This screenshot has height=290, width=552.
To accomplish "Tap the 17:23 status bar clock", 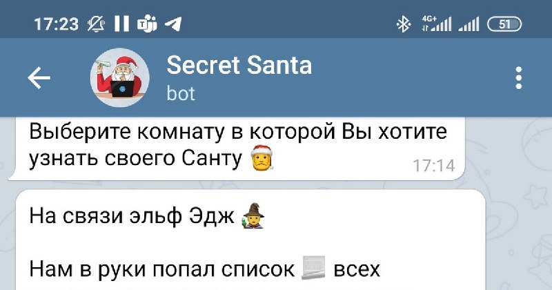I will click(57, 24).
